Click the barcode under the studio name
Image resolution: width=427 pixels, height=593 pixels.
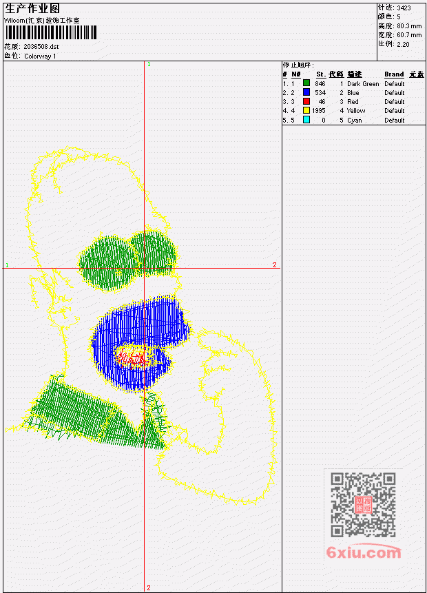pyautogui.click(x=51, y=32)
